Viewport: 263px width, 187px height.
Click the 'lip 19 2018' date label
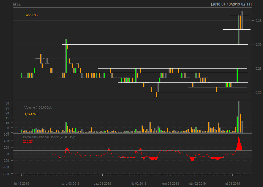22,184
